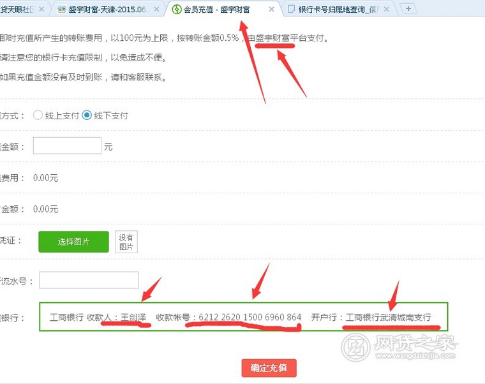
Task: Open a new browser tab with plus button
Action: point(408,9)
